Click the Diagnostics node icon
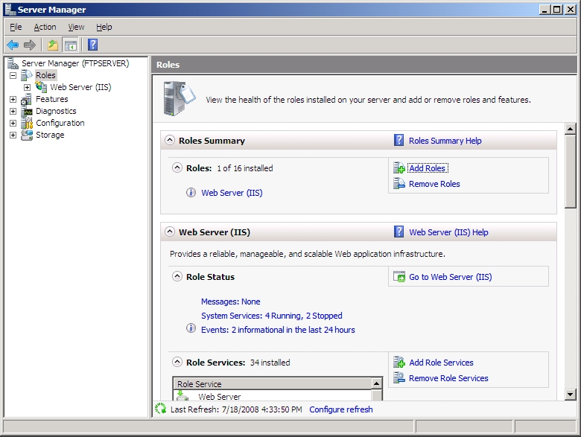The width and height of the screenshot is (581, 437). pyautogui.click(x=27, y=112)
